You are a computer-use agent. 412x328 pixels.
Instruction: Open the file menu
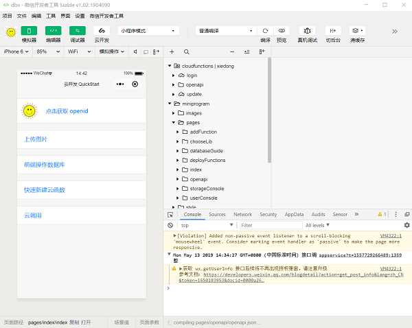tap(22, 16)
